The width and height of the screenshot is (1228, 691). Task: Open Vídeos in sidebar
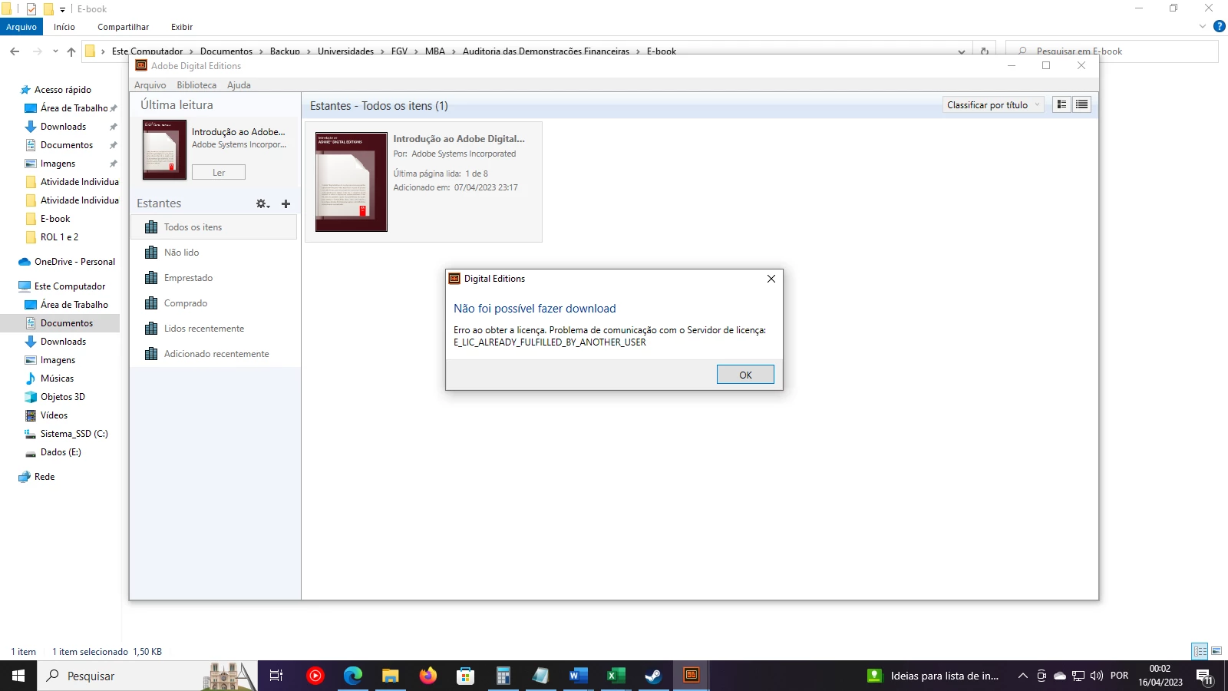(x=54, y=415)
